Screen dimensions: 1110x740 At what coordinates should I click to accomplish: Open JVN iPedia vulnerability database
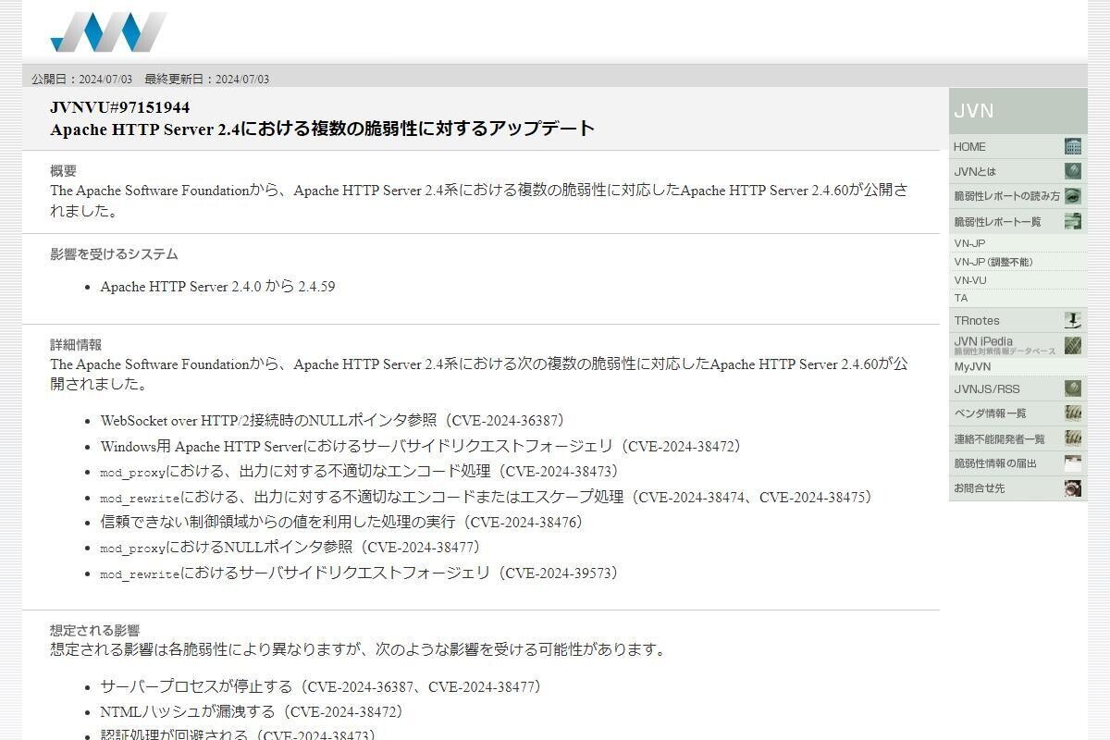tap(1005, 346)
